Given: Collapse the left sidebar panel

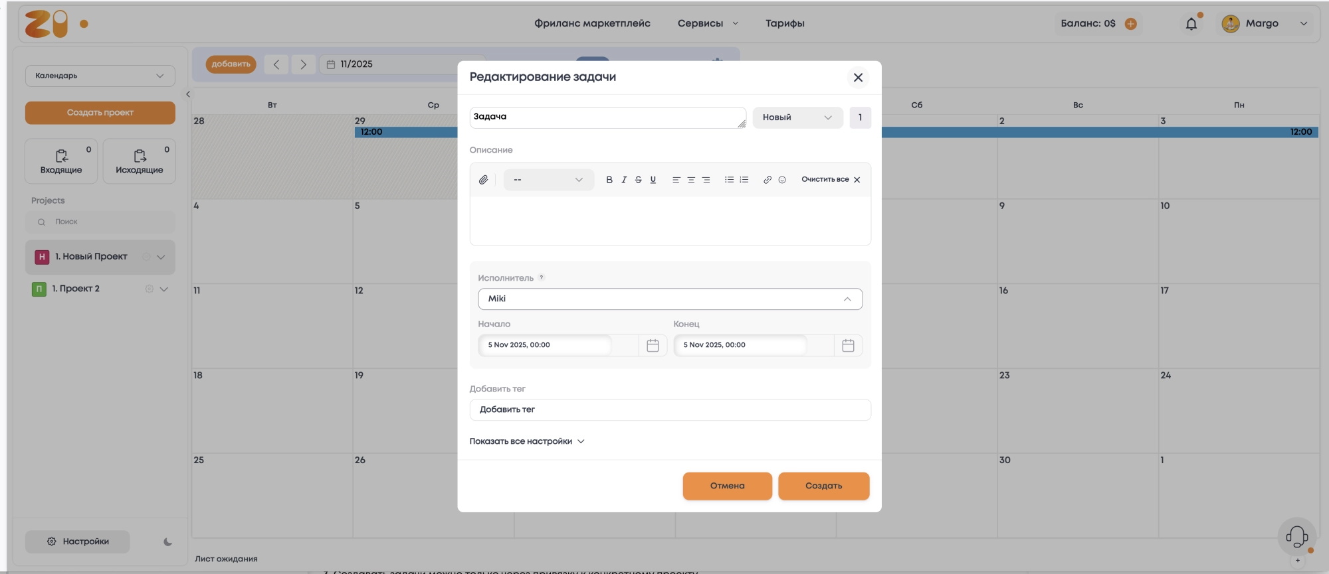Looking at the screenshot, I should (188, 94).
